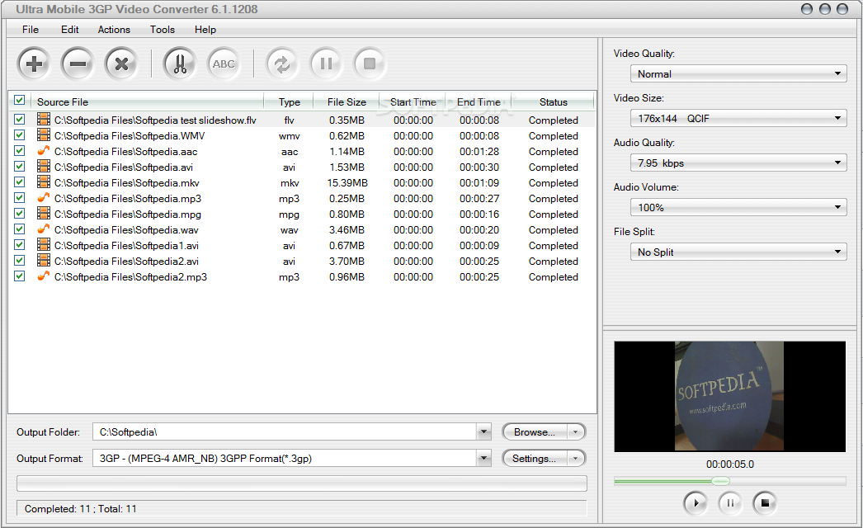Click film icon of Softpedia.WMV
This screenshot has width=863, height=528.
click(44, 135)
